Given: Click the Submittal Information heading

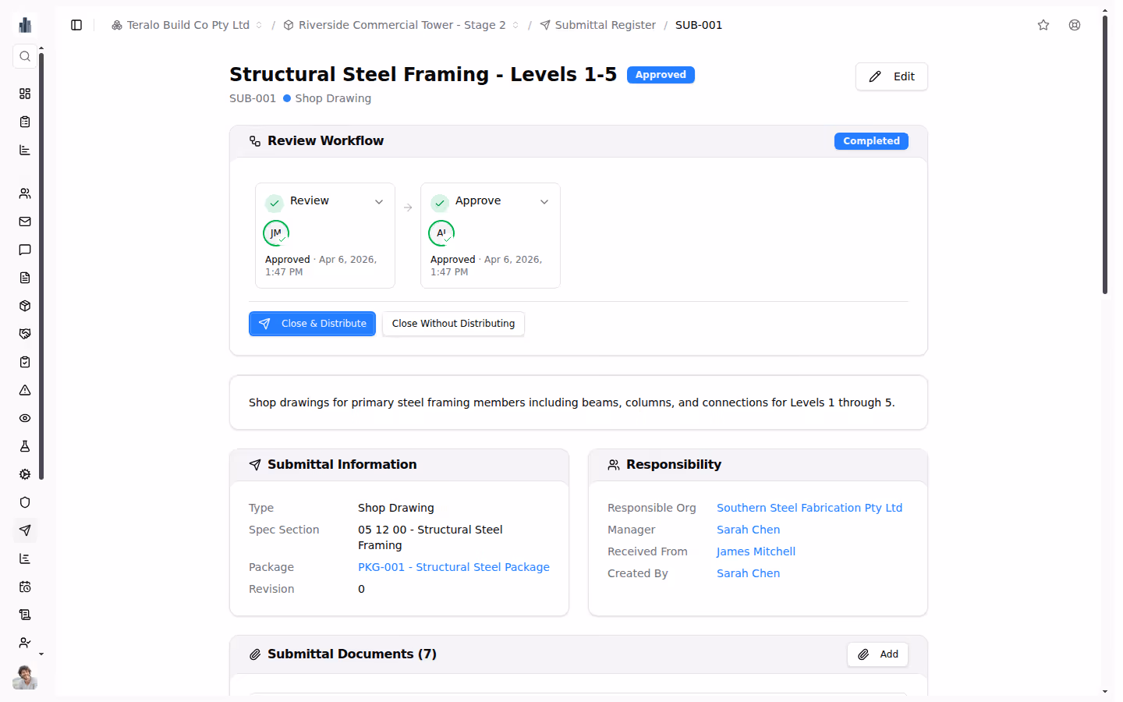Looking at the screenshot, I should tap(342, 465).
